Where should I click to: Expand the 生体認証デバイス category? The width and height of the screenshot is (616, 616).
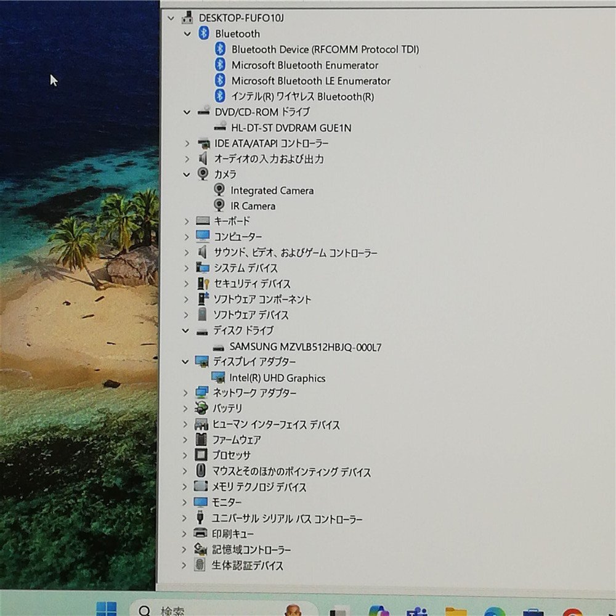[x=184, y=565]
